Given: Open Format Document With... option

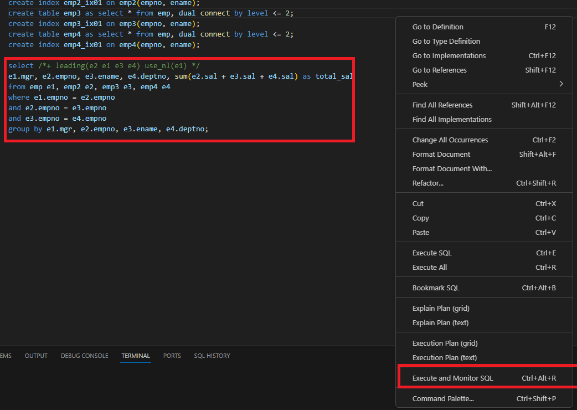Looking at the screenshot, I should 484,168.
